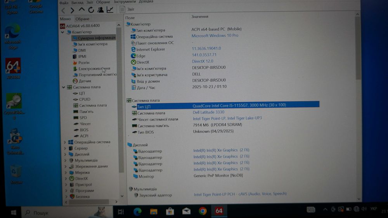Select the highlighted Тип ЦП row

pos(225,106)
